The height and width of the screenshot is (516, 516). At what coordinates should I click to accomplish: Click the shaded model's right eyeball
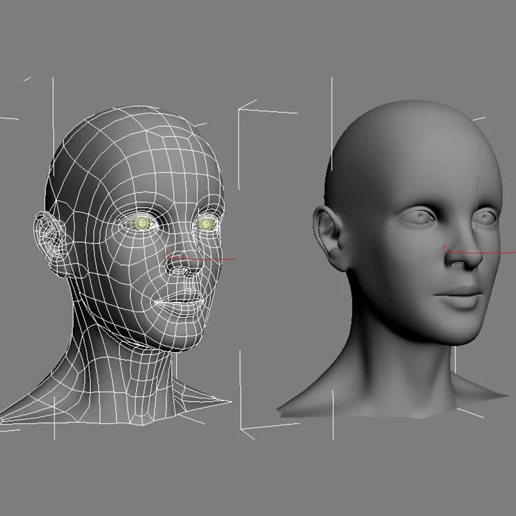[x=486, y=217]
